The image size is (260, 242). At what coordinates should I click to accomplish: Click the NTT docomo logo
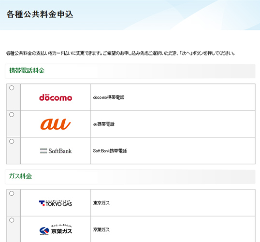pos(56,97)
